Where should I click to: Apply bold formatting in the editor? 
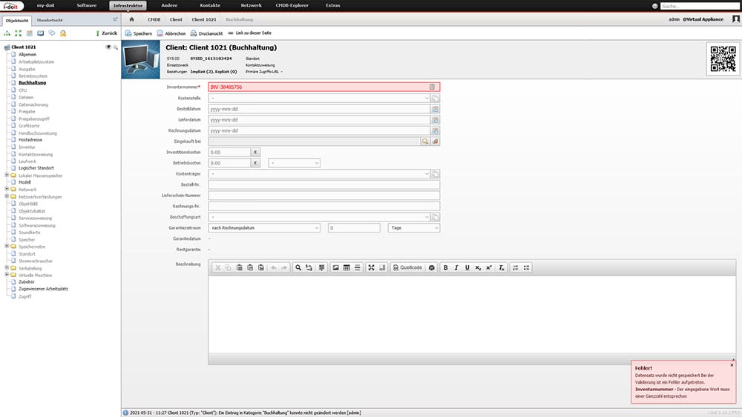click(x=445, y=267)
